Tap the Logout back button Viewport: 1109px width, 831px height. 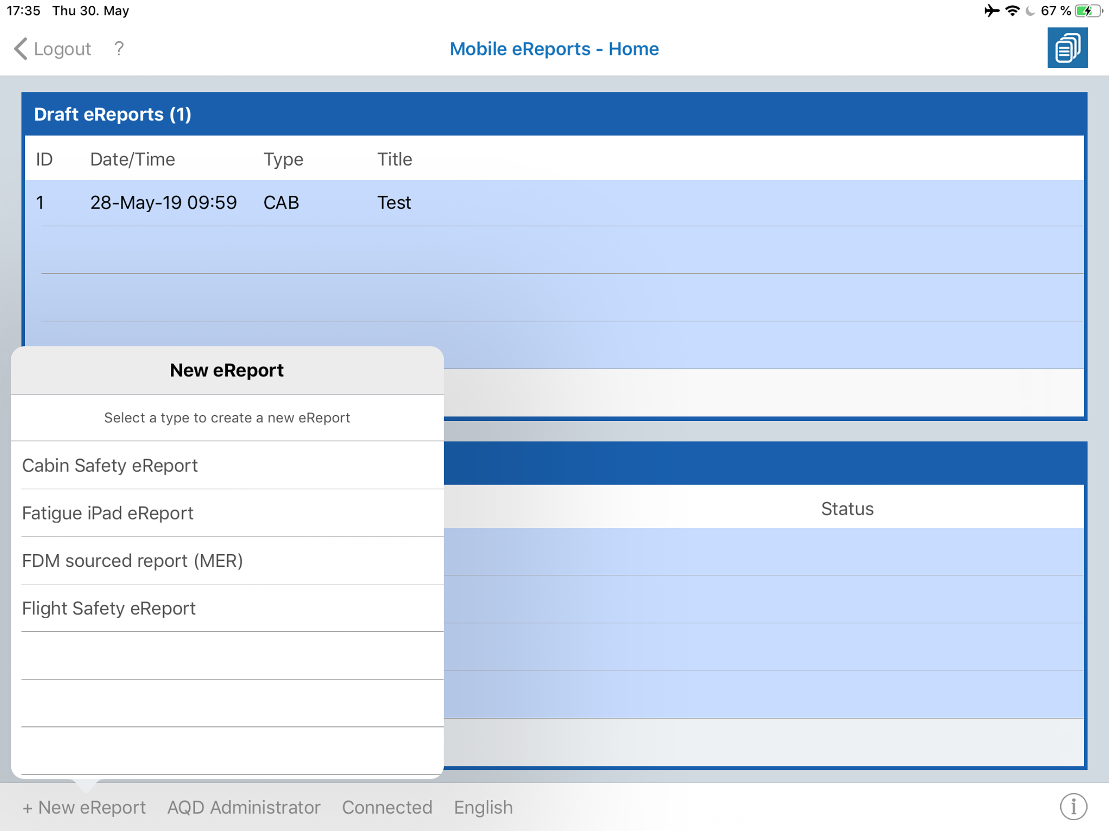[52, 49]
